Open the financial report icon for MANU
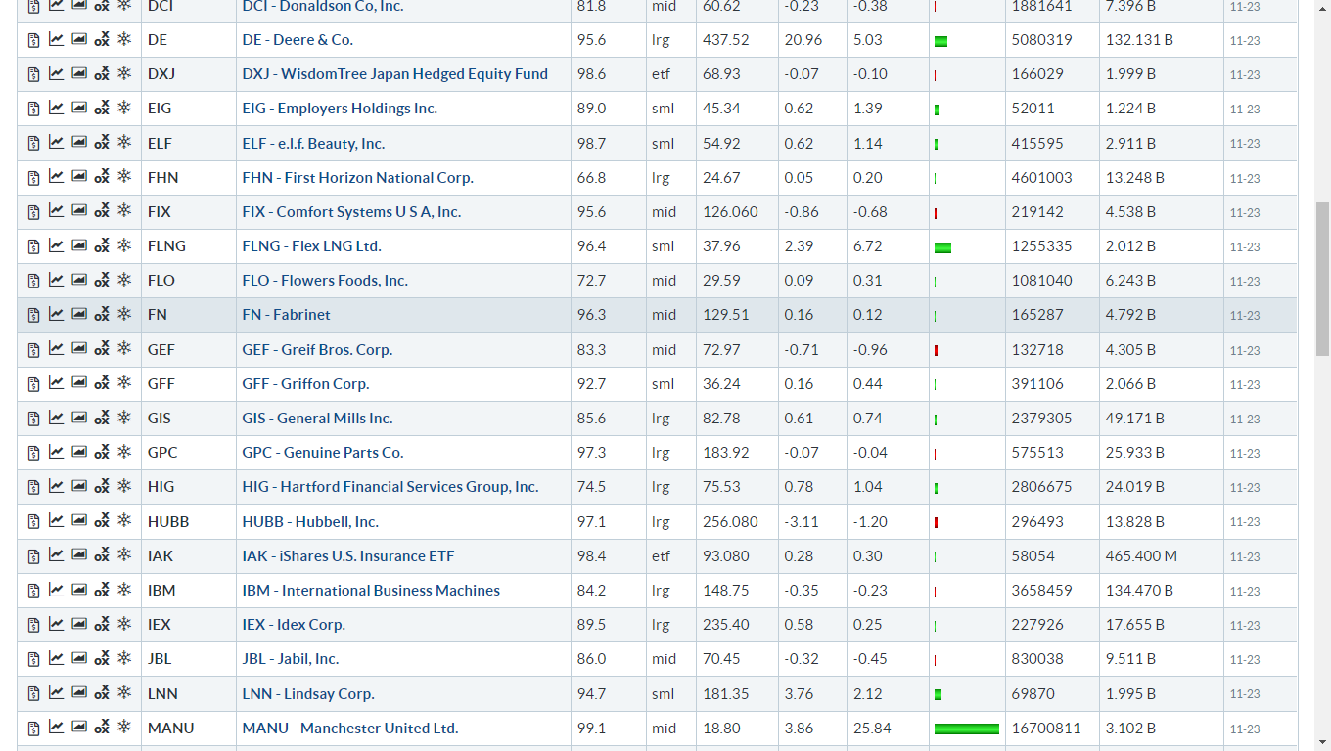 click(x=33, y=729)
